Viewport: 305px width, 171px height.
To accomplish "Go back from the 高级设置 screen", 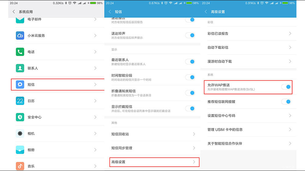I will coord(206,12).
